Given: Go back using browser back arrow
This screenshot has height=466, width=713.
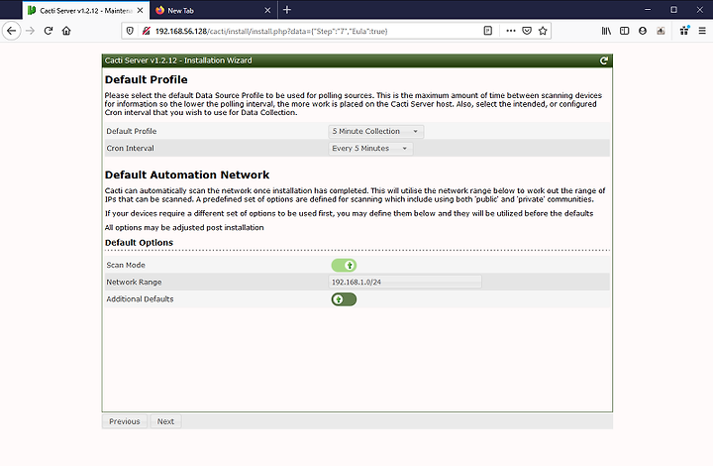Looking at the screenshot, I should point(11,31).
